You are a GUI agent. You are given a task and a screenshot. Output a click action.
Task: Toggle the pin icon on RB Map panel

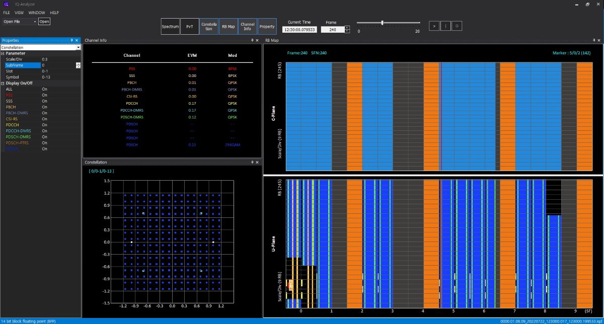coord(594,40)
